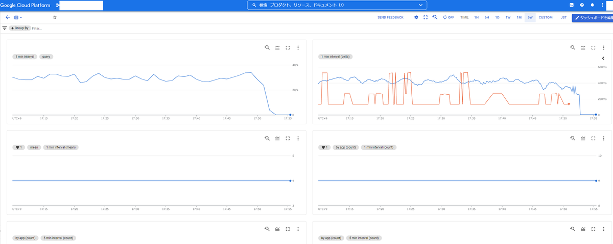Maximize the query chart to full screen
This screenshot has height=244, width=613.
[288, 47]
